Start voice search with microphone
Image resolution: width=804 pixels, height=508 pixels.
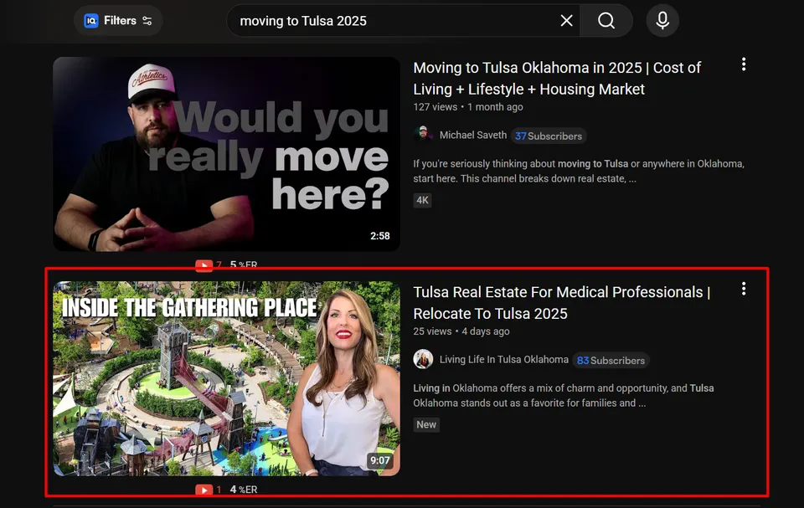coord(662,21)
